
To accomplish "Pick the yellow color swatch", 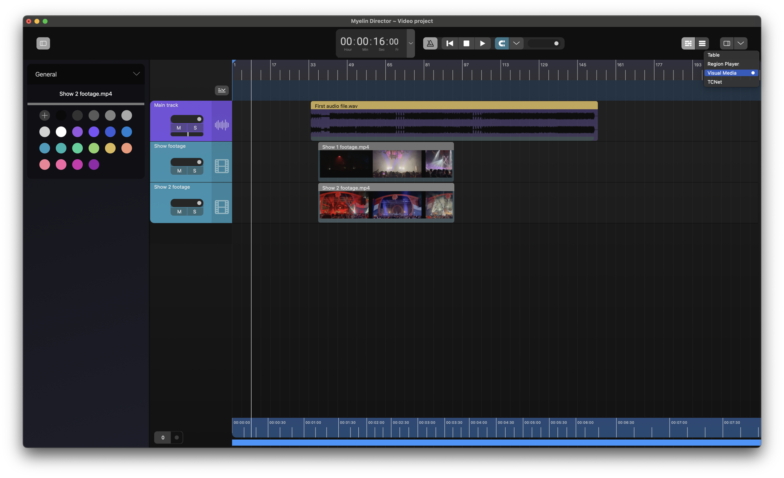I will [110, 148].
